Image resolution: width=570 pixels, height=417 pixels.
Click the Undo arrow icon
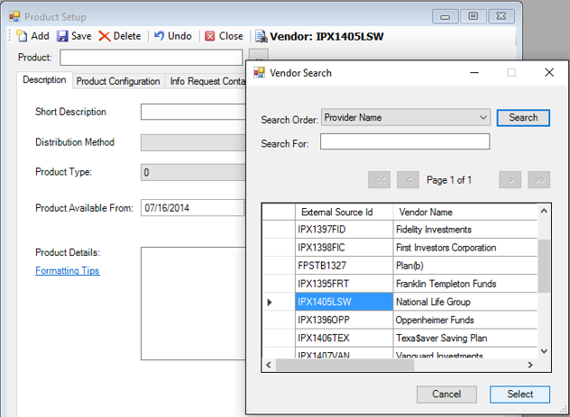tap(160, 36)
